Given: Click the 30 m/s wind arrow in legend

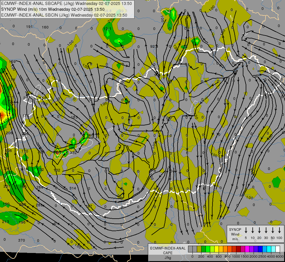Looking at the screenshot, I should click(x=266, y=230).
